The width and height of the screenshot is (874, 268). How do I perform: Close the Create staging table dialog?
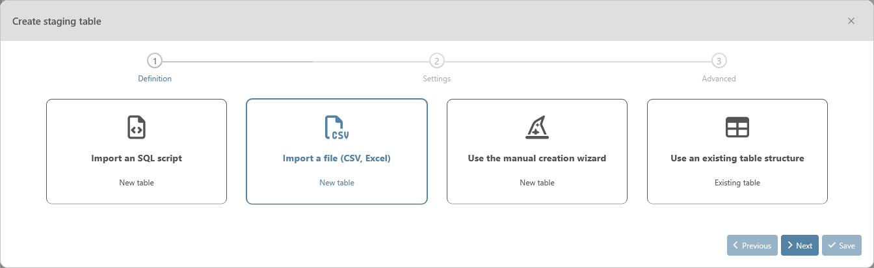coord(851,21)
